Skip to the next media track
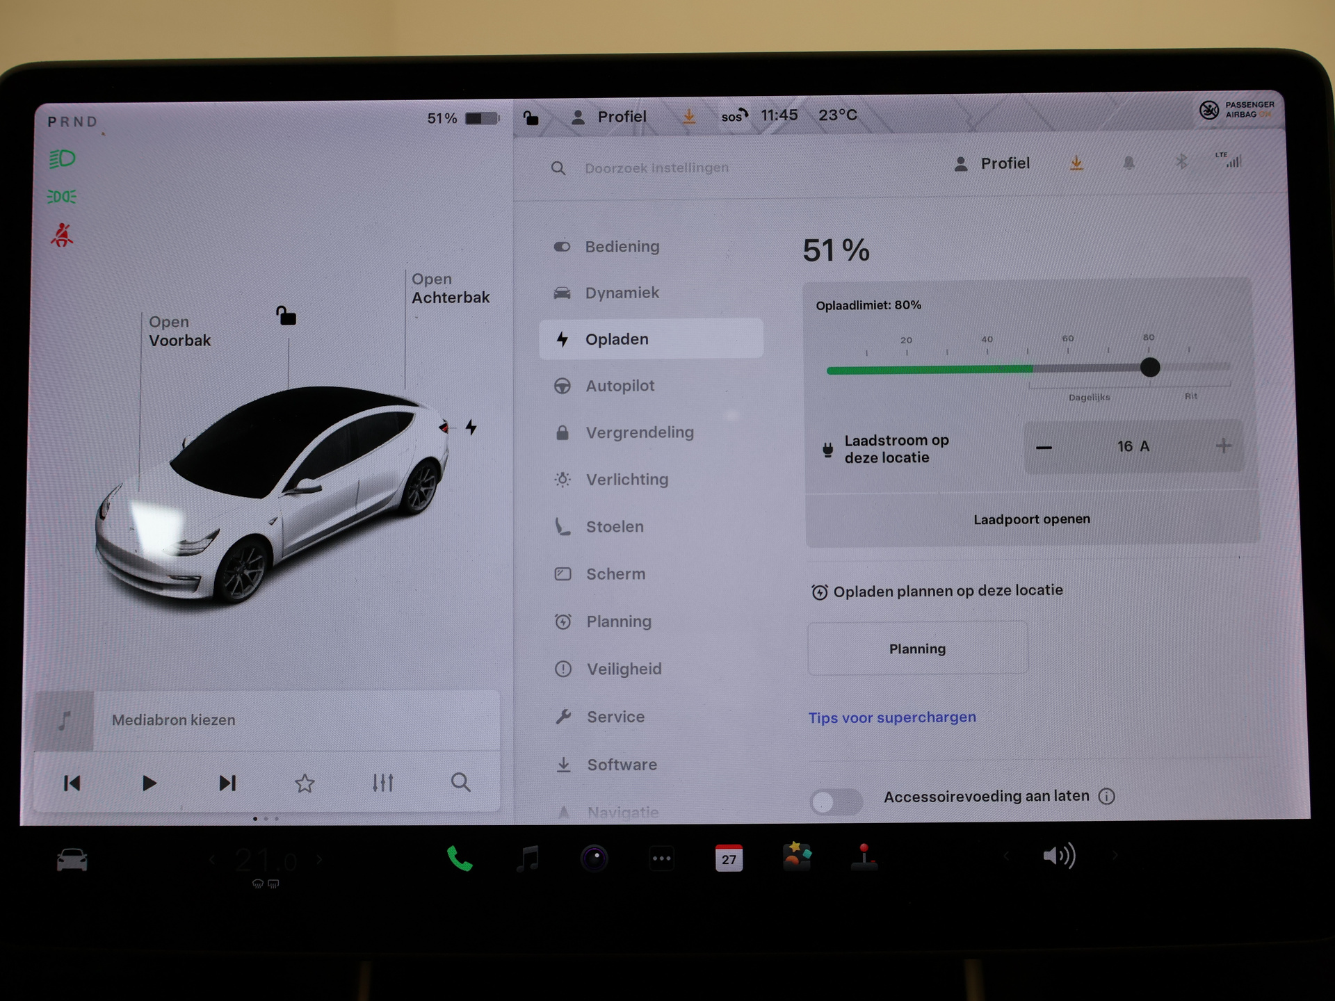Screen dimensions: 1335x1001 (227, 783)
